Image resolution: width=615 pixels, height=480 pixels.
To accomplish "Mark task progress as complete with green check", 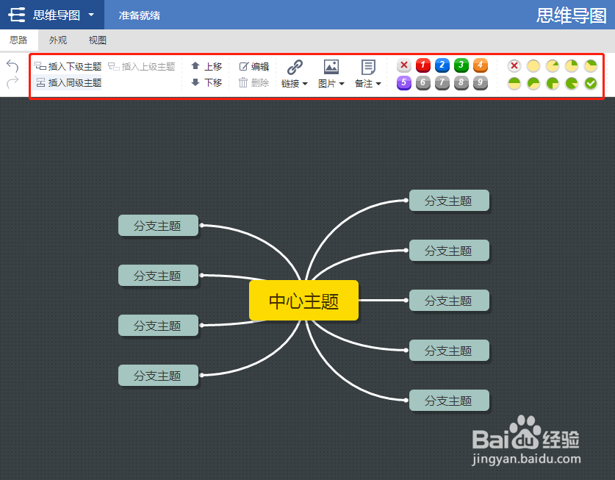I will [x=591, y=83].
